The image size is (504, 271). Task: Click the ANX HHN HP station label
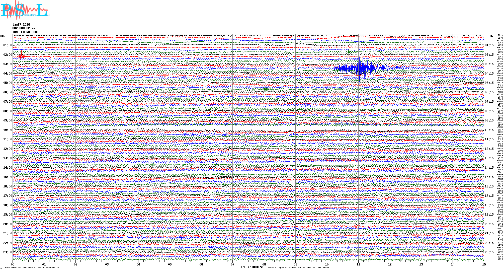[24, 28]
